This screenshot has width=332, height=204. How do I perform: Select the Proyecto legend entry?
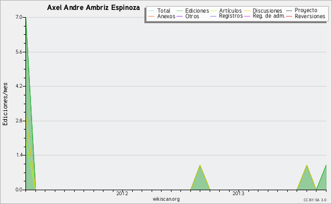(302, 10)
